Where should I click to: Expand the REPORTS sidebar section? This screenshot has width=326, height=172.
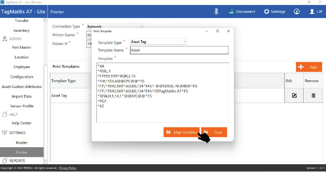[17, 161]
